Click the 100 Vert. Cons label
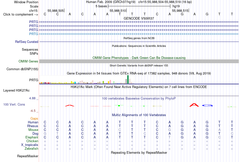Viewport: 239px width, 162px height. point(14,104)
